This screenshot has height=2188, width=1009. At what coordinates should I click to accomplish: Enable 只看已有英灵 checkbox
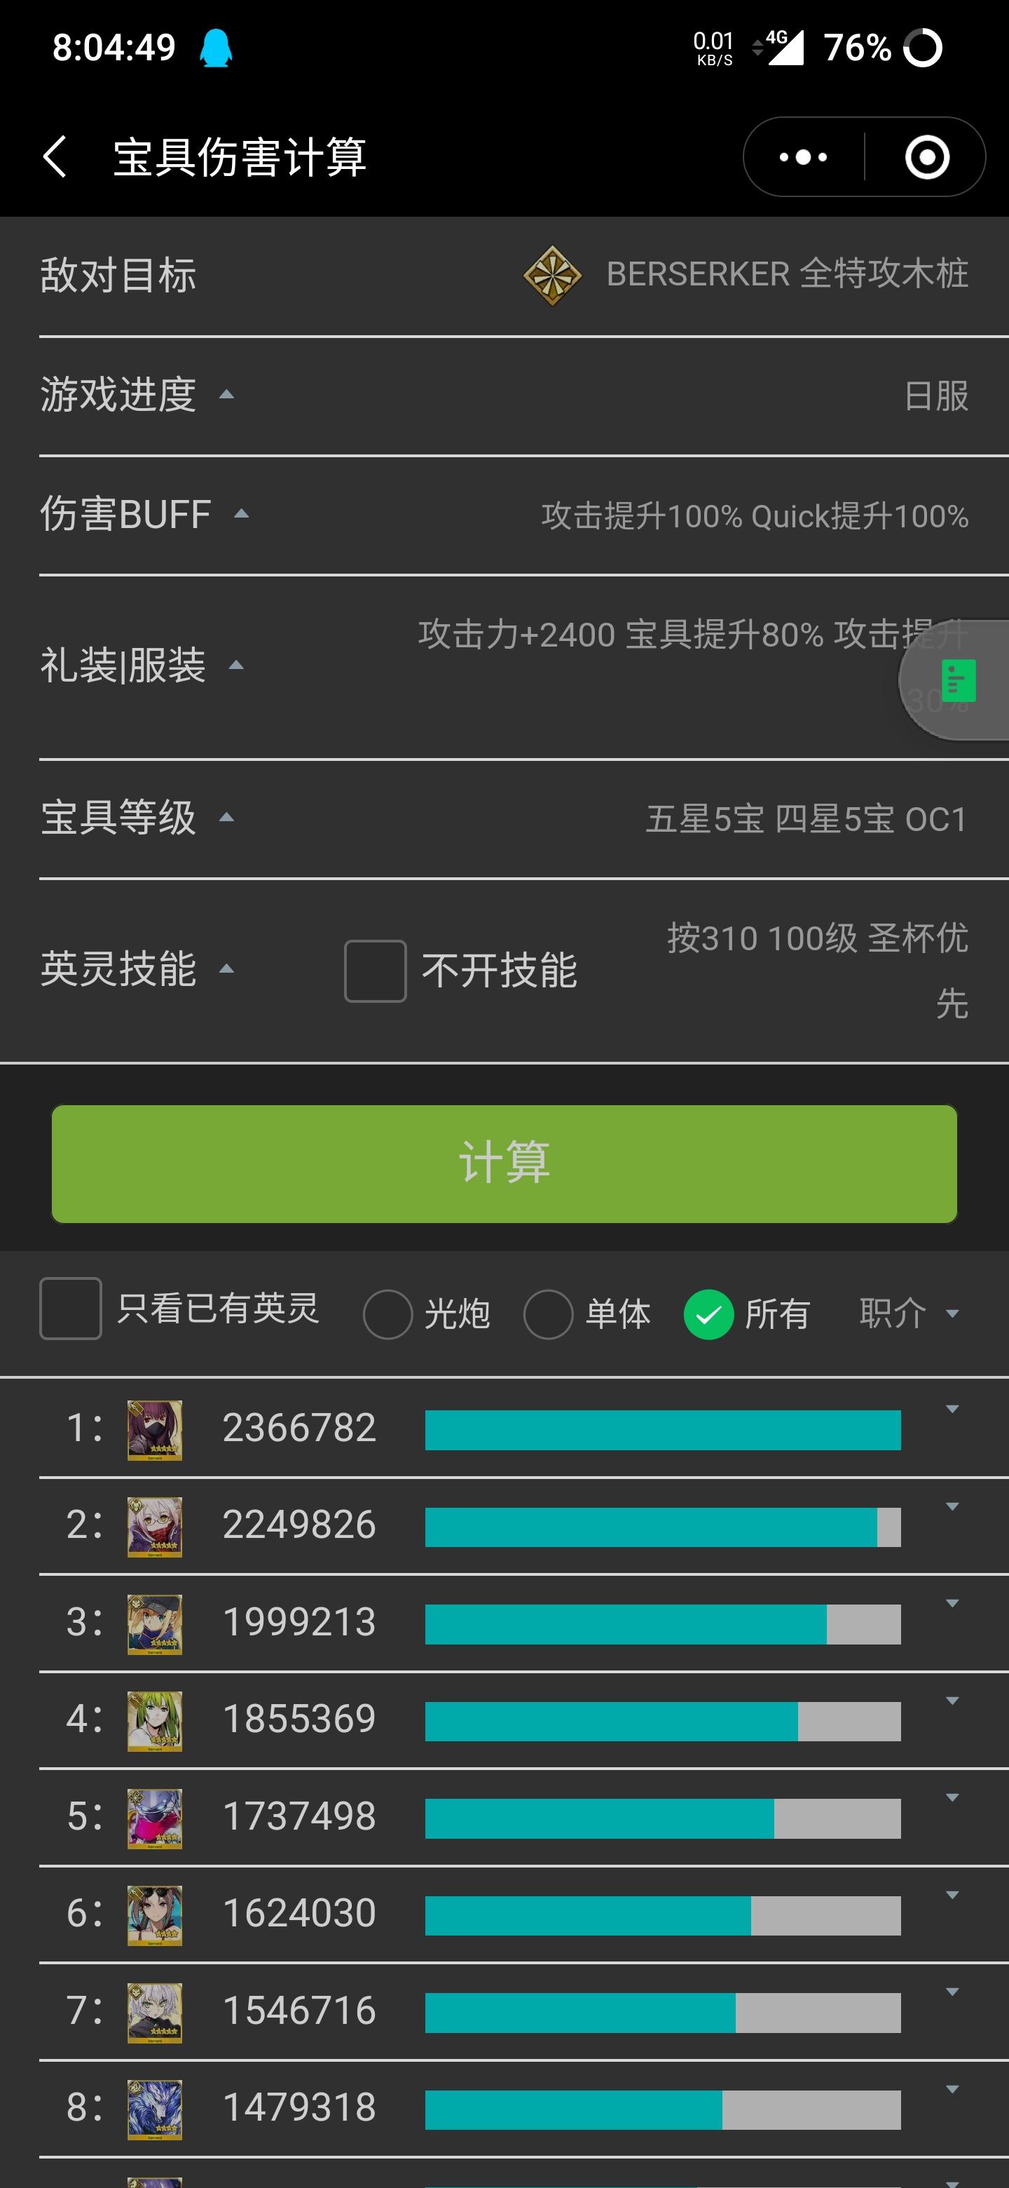[x=71, y=1308]
